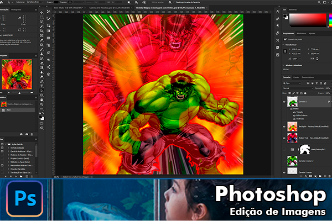Open the layer filter Tipo dropdown

coord(292,83)
